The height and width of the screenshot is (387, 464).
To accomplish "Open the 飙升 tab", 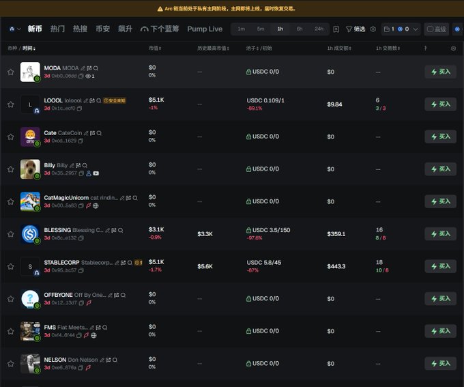I will pos(125,29).
